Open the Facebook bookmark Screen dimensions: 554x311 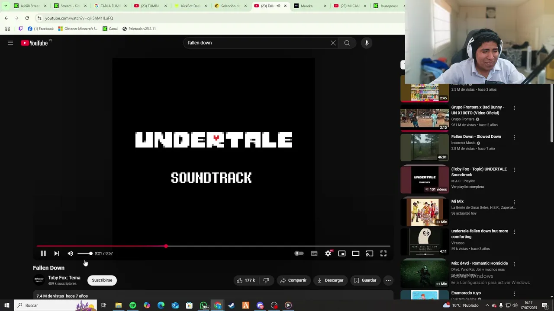click(41, 29)
